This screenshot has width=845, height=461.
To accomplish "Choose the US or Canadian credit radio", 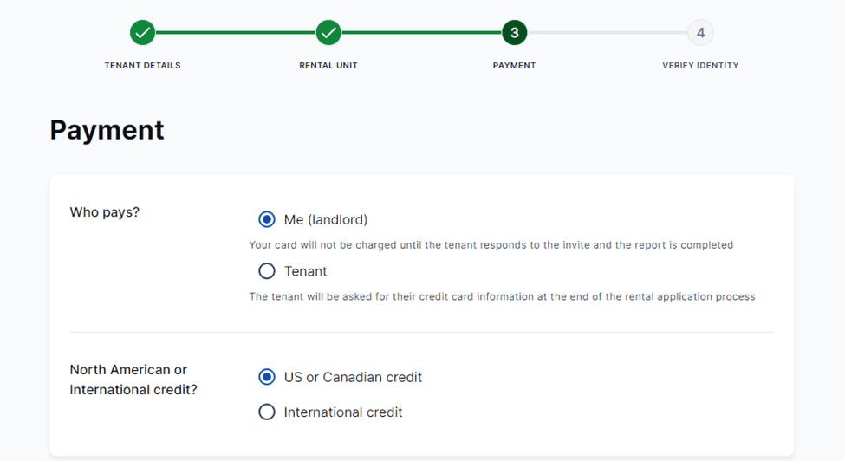I will point(267,377).
